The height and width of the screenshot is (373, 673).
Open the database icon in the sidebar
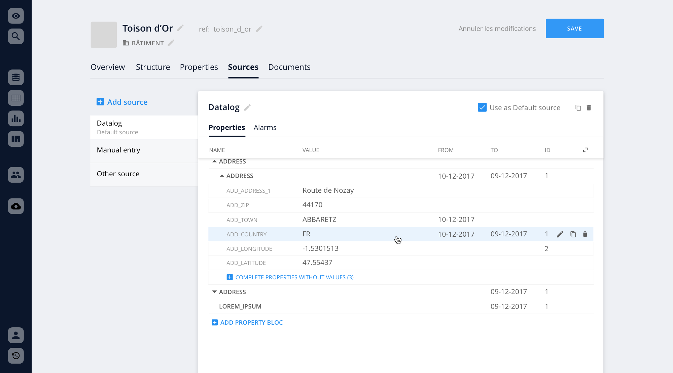click(x=16, y=78)
